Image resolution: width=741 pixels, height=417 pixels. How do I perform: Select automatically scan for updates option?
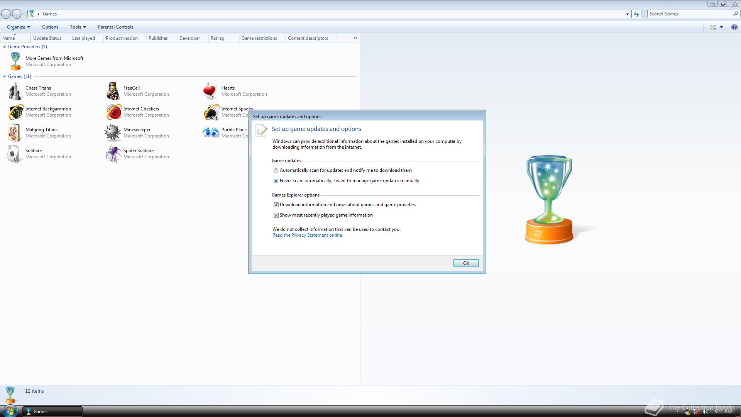click(276, 171)
